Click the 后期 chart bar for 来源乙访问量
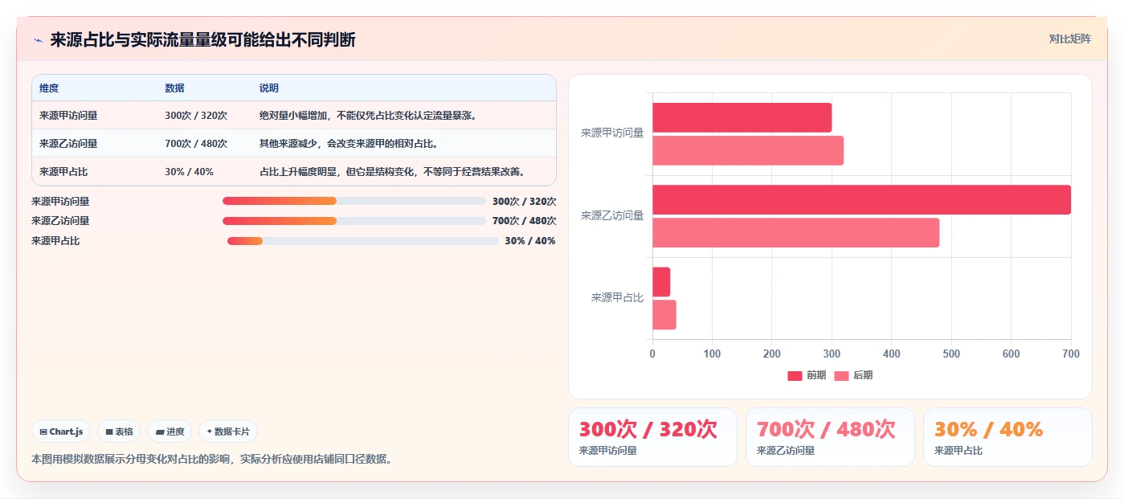 tap(795, 232)
